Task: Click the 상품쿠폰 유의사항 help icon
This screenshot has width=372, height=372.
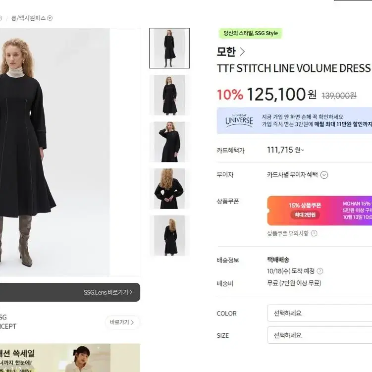Action: (x=314, y=233)
